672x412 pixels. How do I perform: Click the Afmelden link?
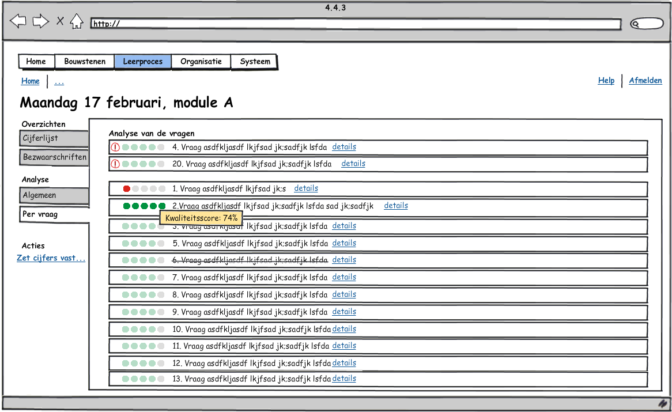tap(645, 81)
